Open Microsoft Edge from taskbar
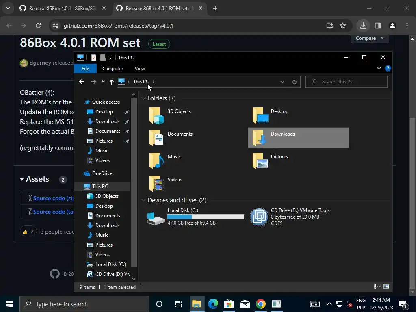This screenshot has width=416, height=312. pos(213,304)
